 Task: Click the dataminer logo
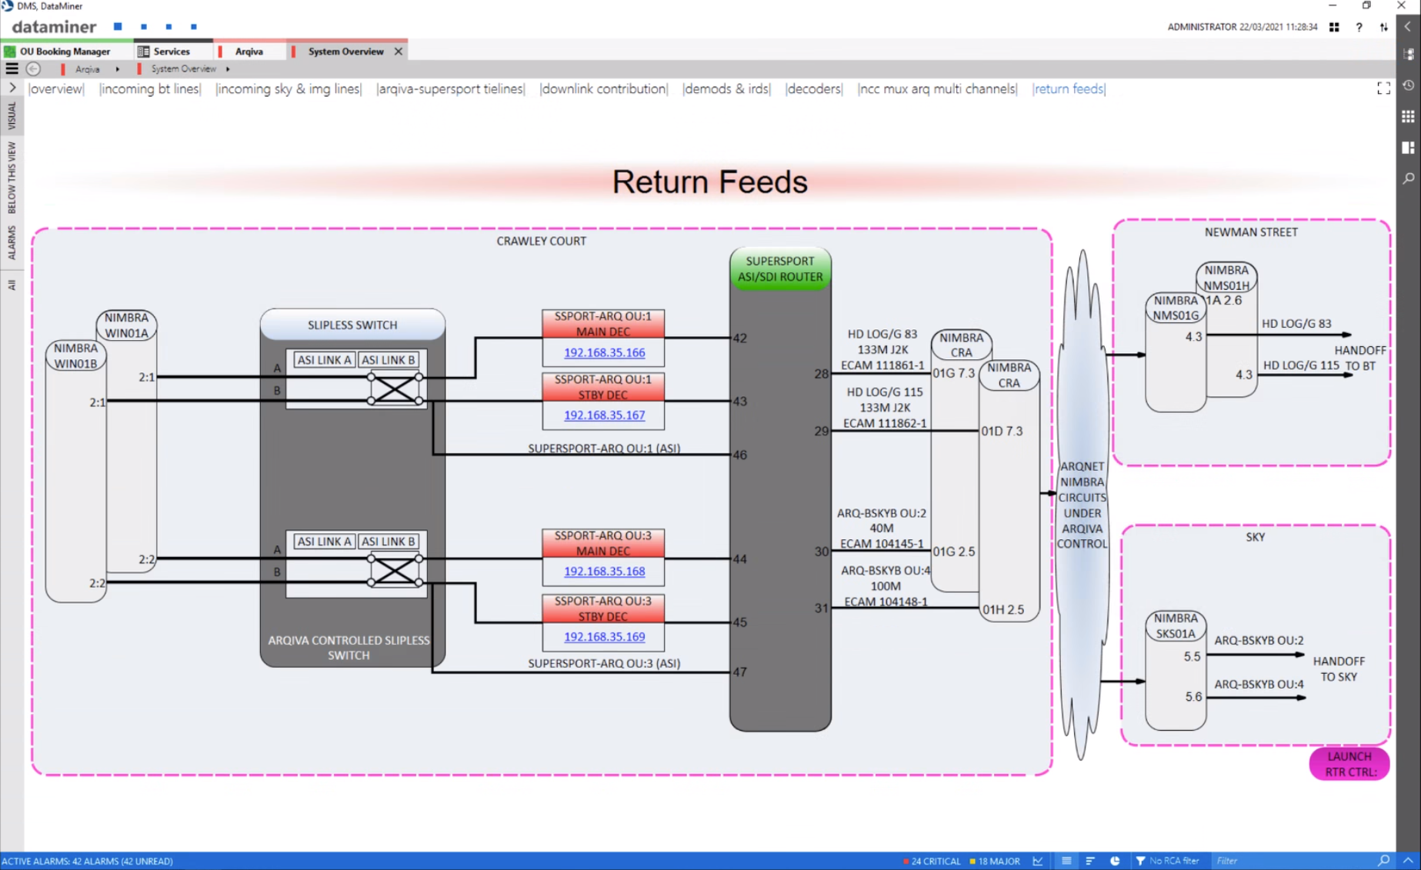pyautogui.click(x=54, y=27)
